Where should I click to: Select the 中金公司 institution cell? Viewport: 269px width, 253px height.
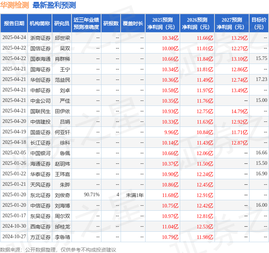[x=40, y=101]
